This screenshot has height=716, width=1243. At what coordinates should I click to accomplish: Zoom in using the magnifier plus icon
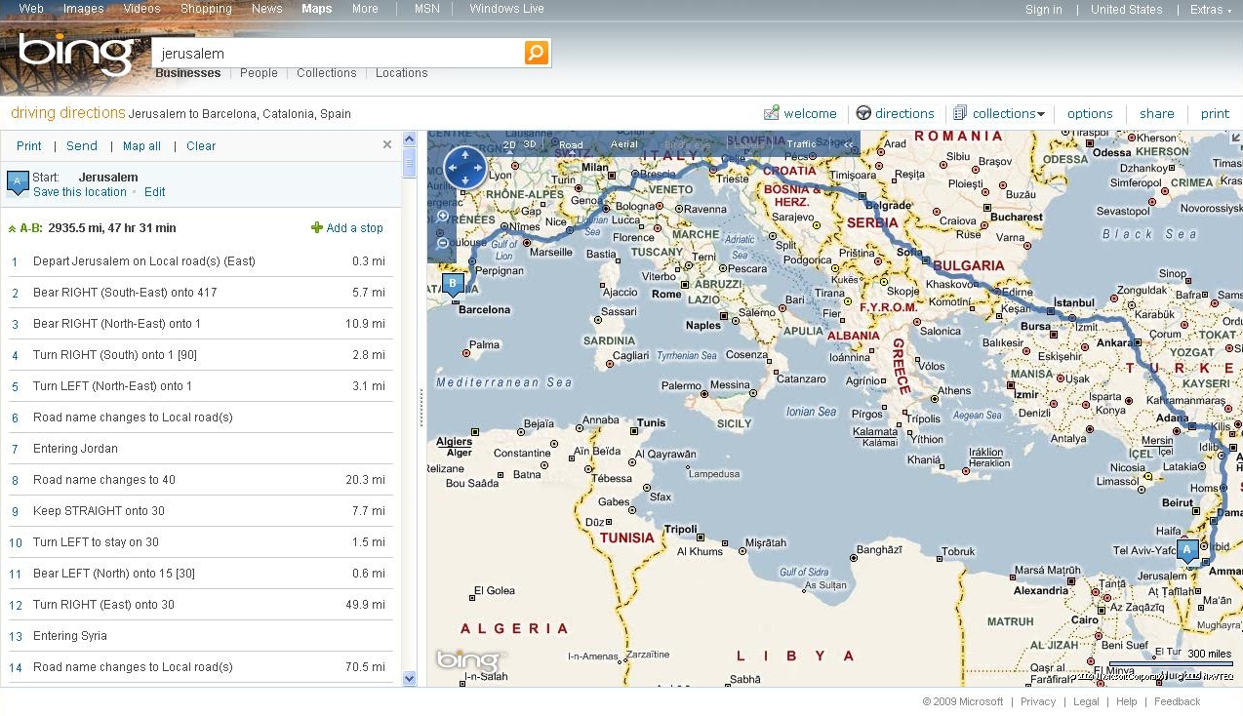443,217
